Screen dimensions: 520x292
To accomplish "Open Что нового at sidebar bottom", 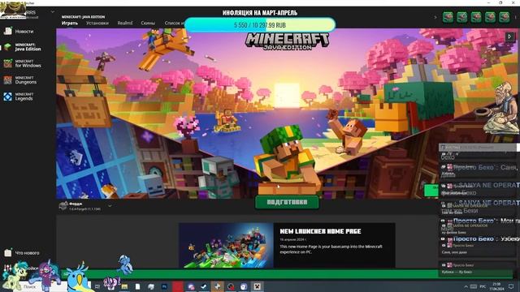I will point(22,252).
